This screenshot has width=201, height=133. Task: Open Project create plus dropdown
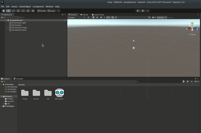(x=3, y=82)
